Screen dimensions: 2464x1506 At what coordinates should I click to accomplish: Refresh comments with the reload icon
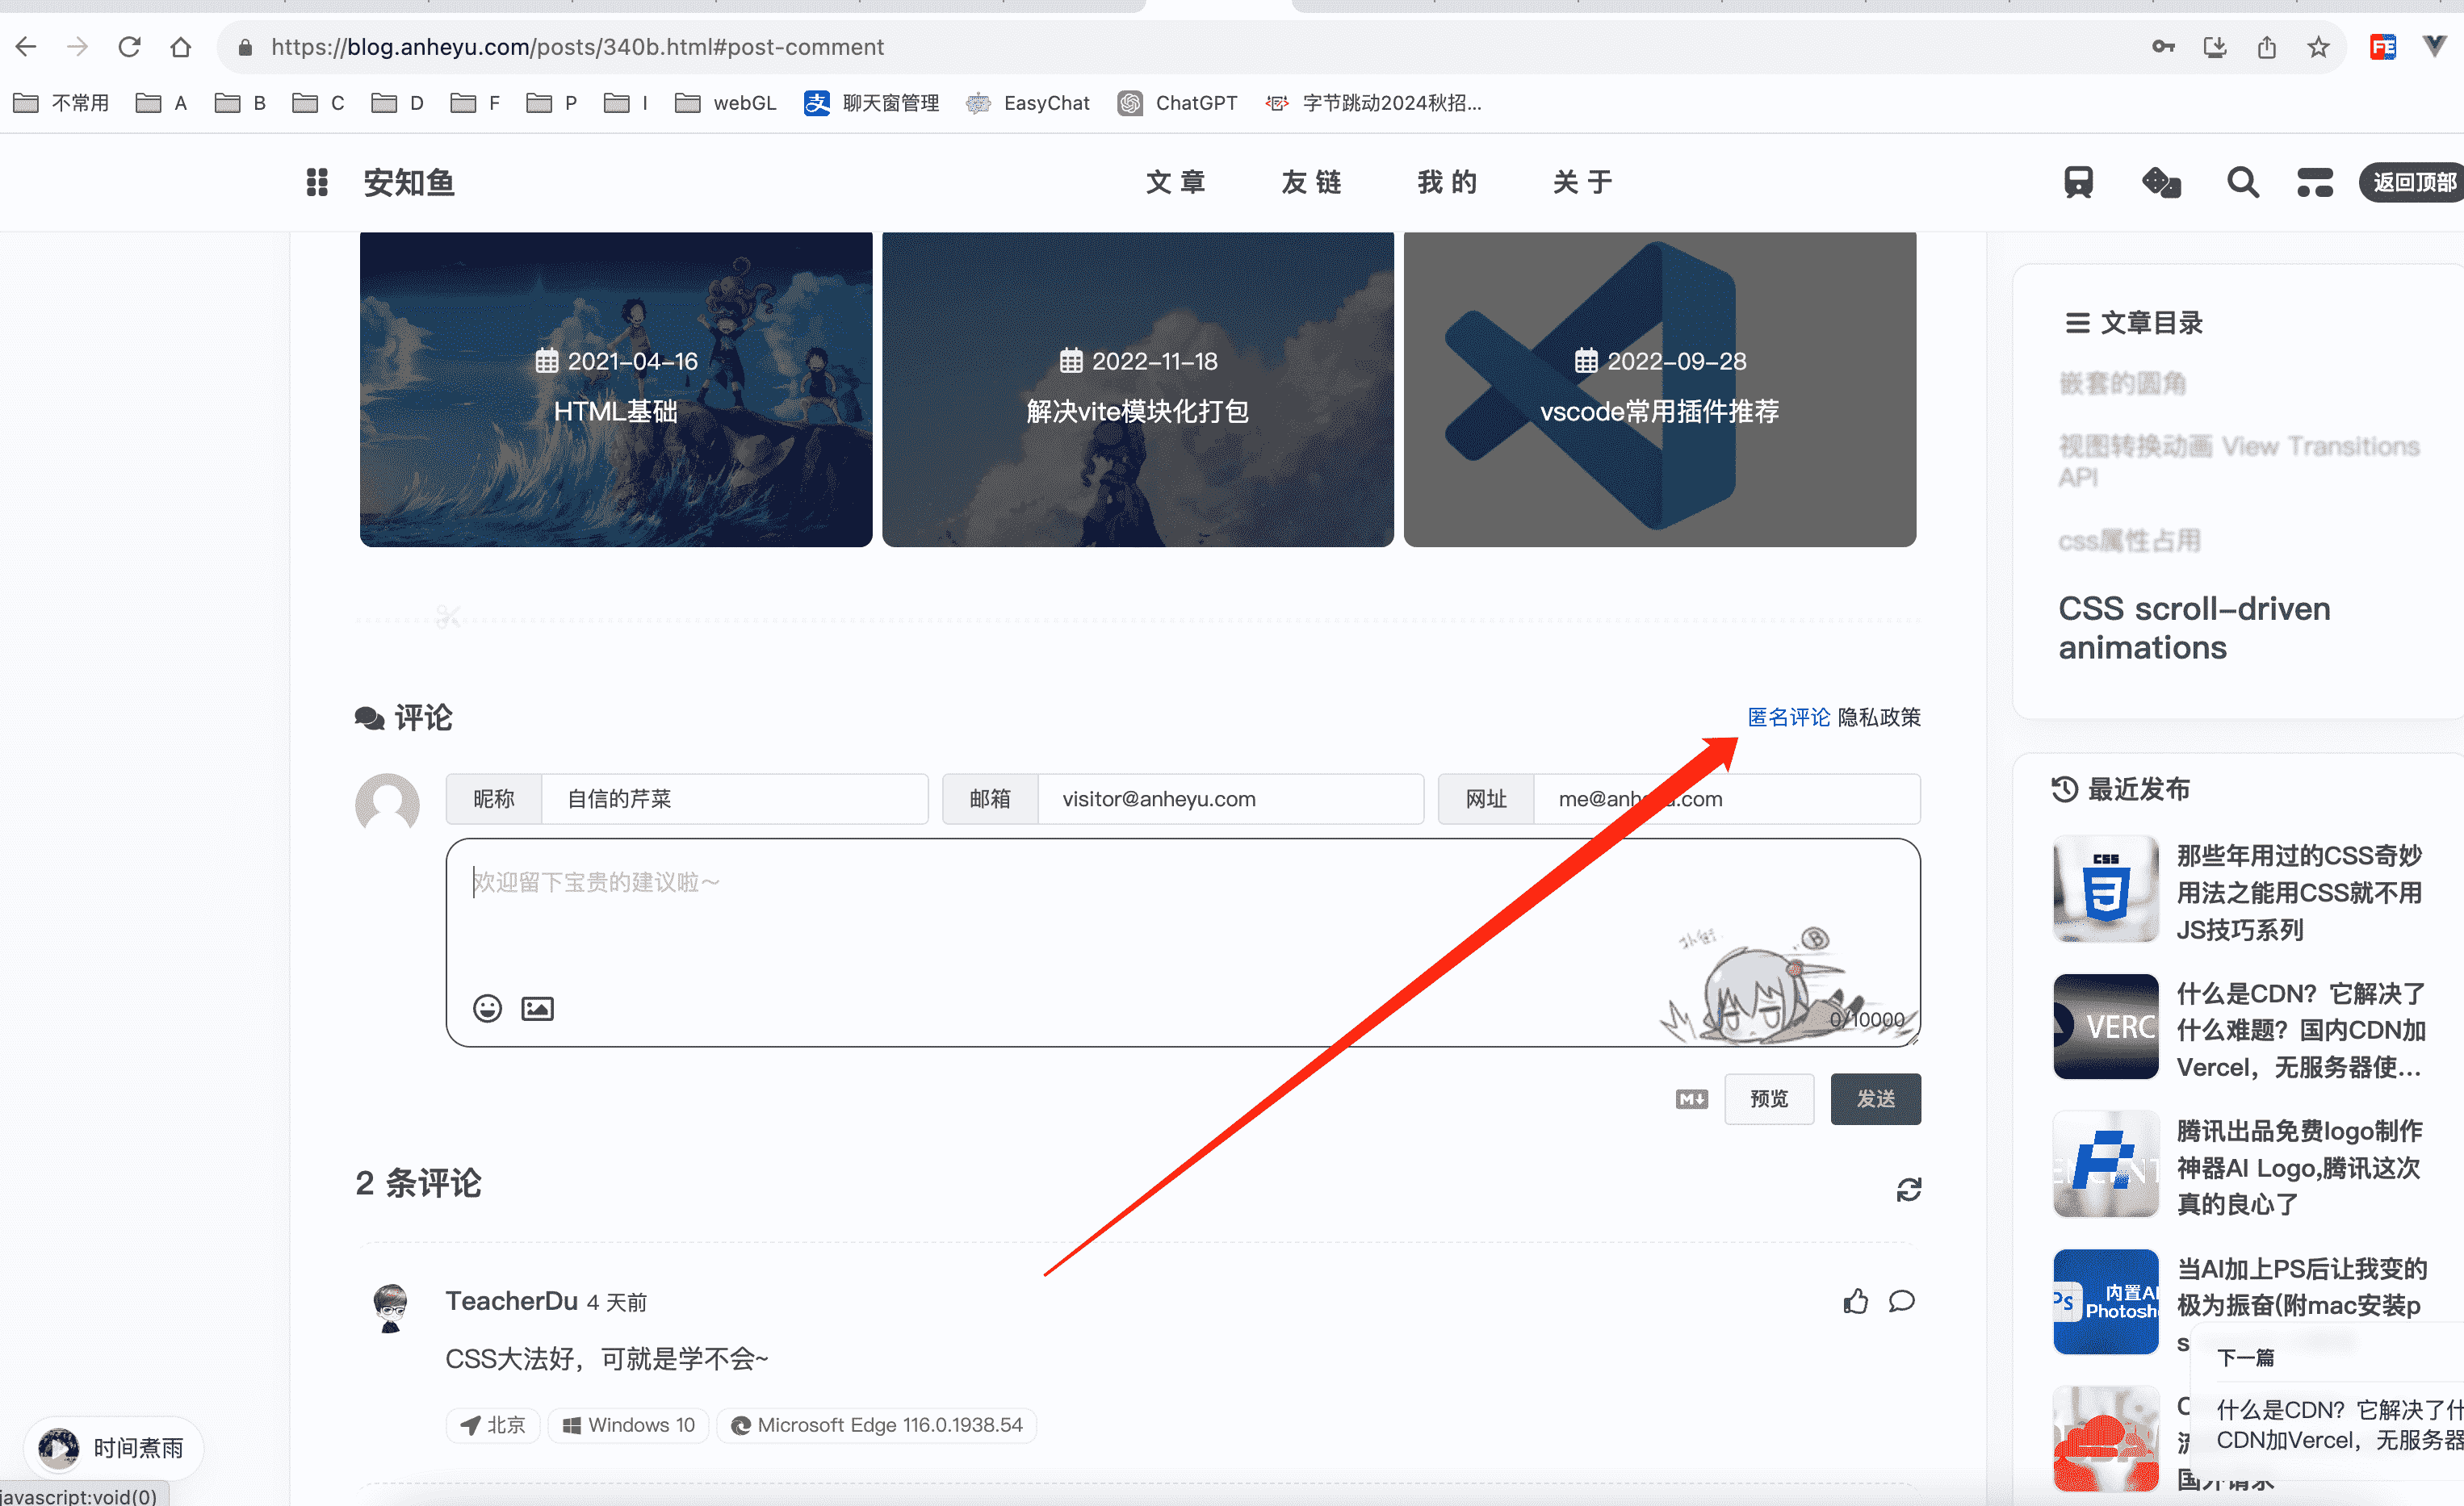point(1908,1189)
